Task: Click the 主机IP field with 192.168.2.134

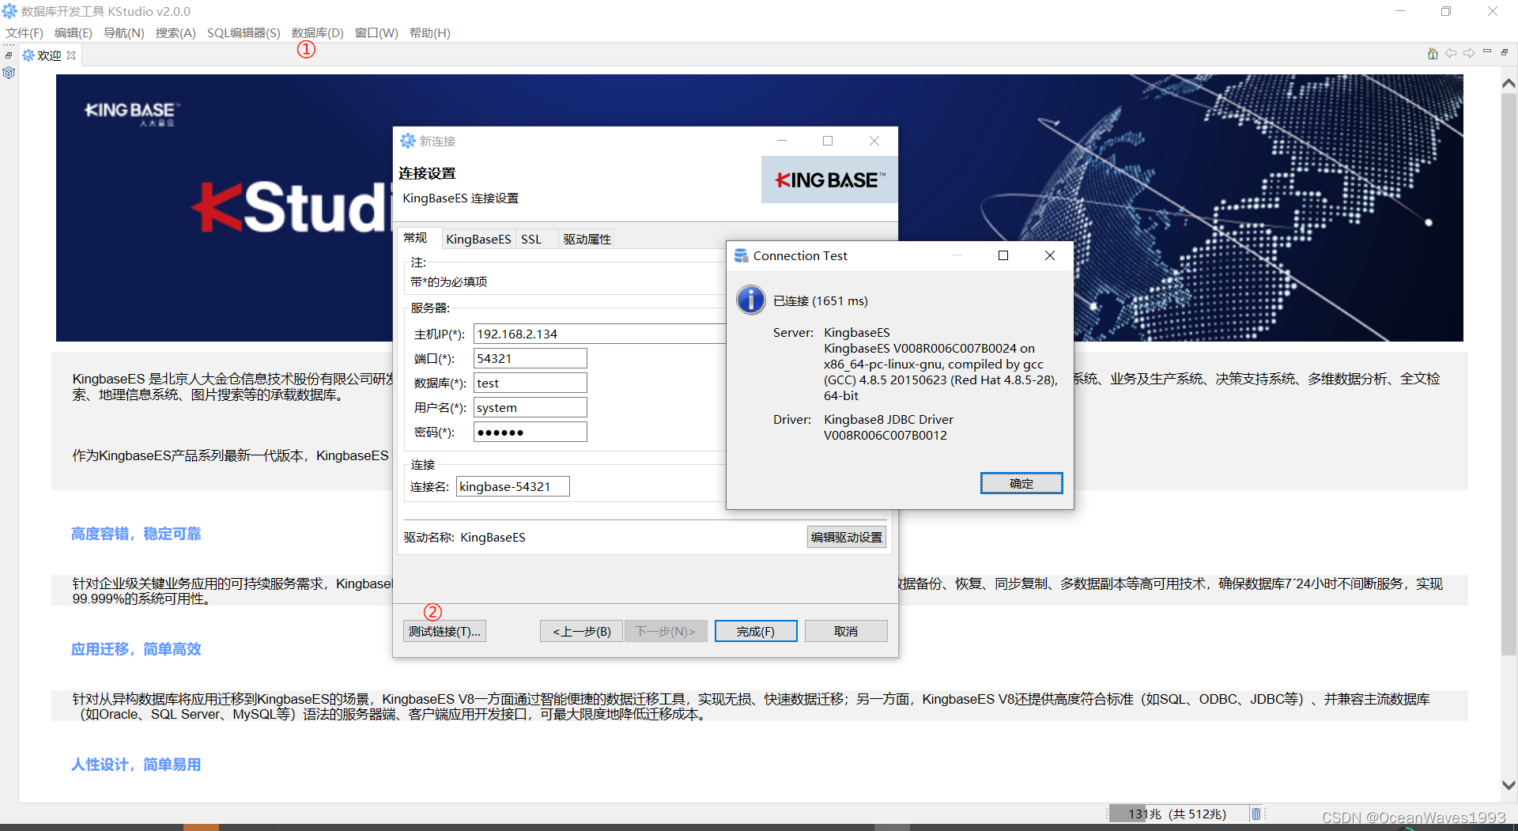Action: (599, 334)
